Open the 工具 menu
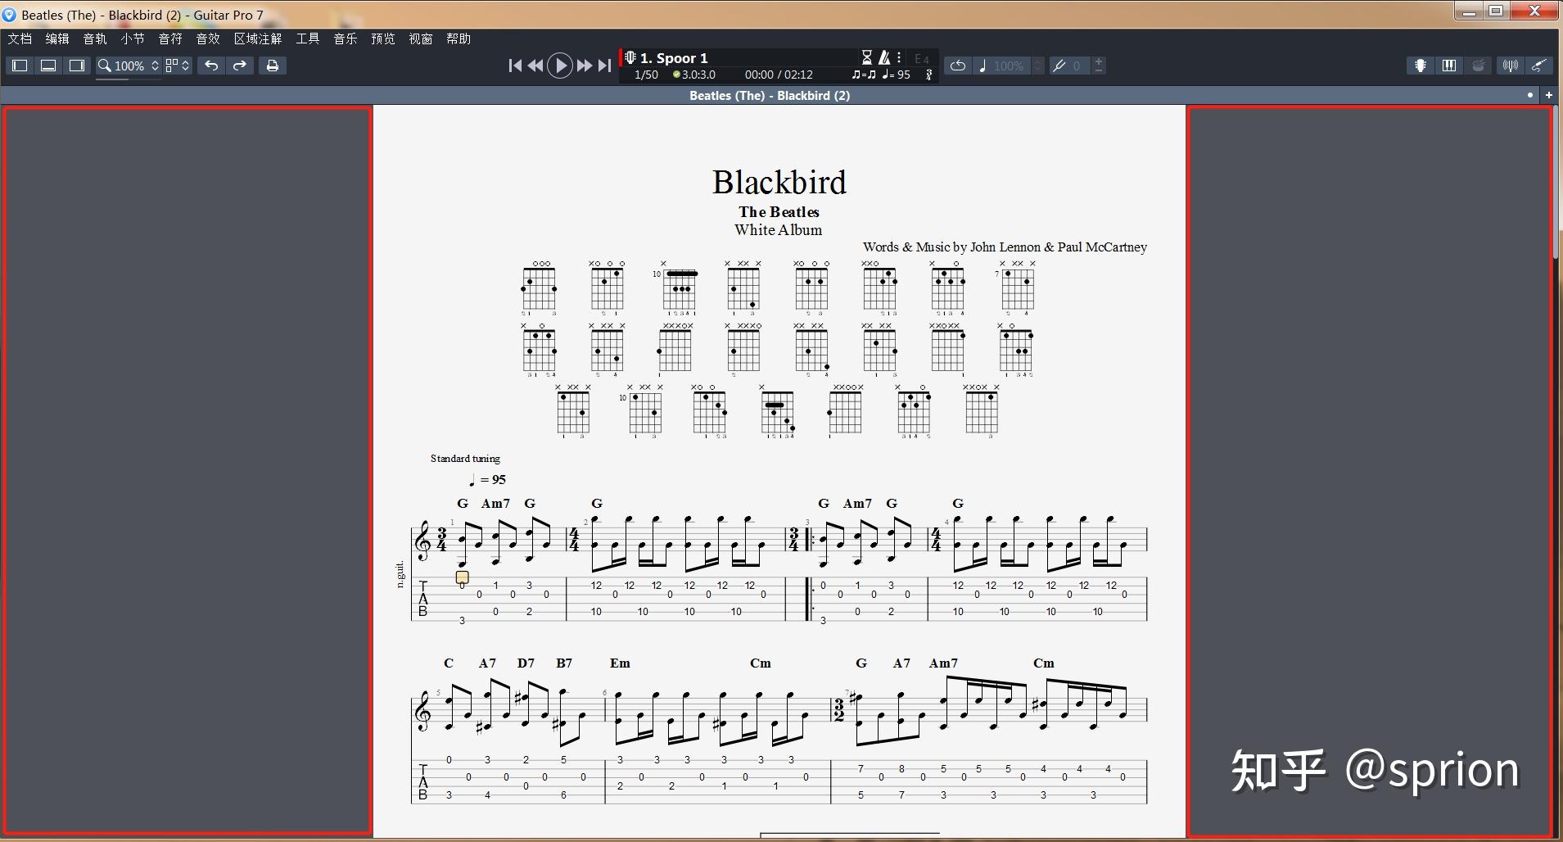This screenshot has width=1563, height=842. (x=308, y=38)
